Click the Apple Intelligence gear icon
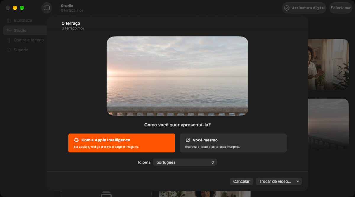This screenshot has width=355, height=197. click(76, 140)
